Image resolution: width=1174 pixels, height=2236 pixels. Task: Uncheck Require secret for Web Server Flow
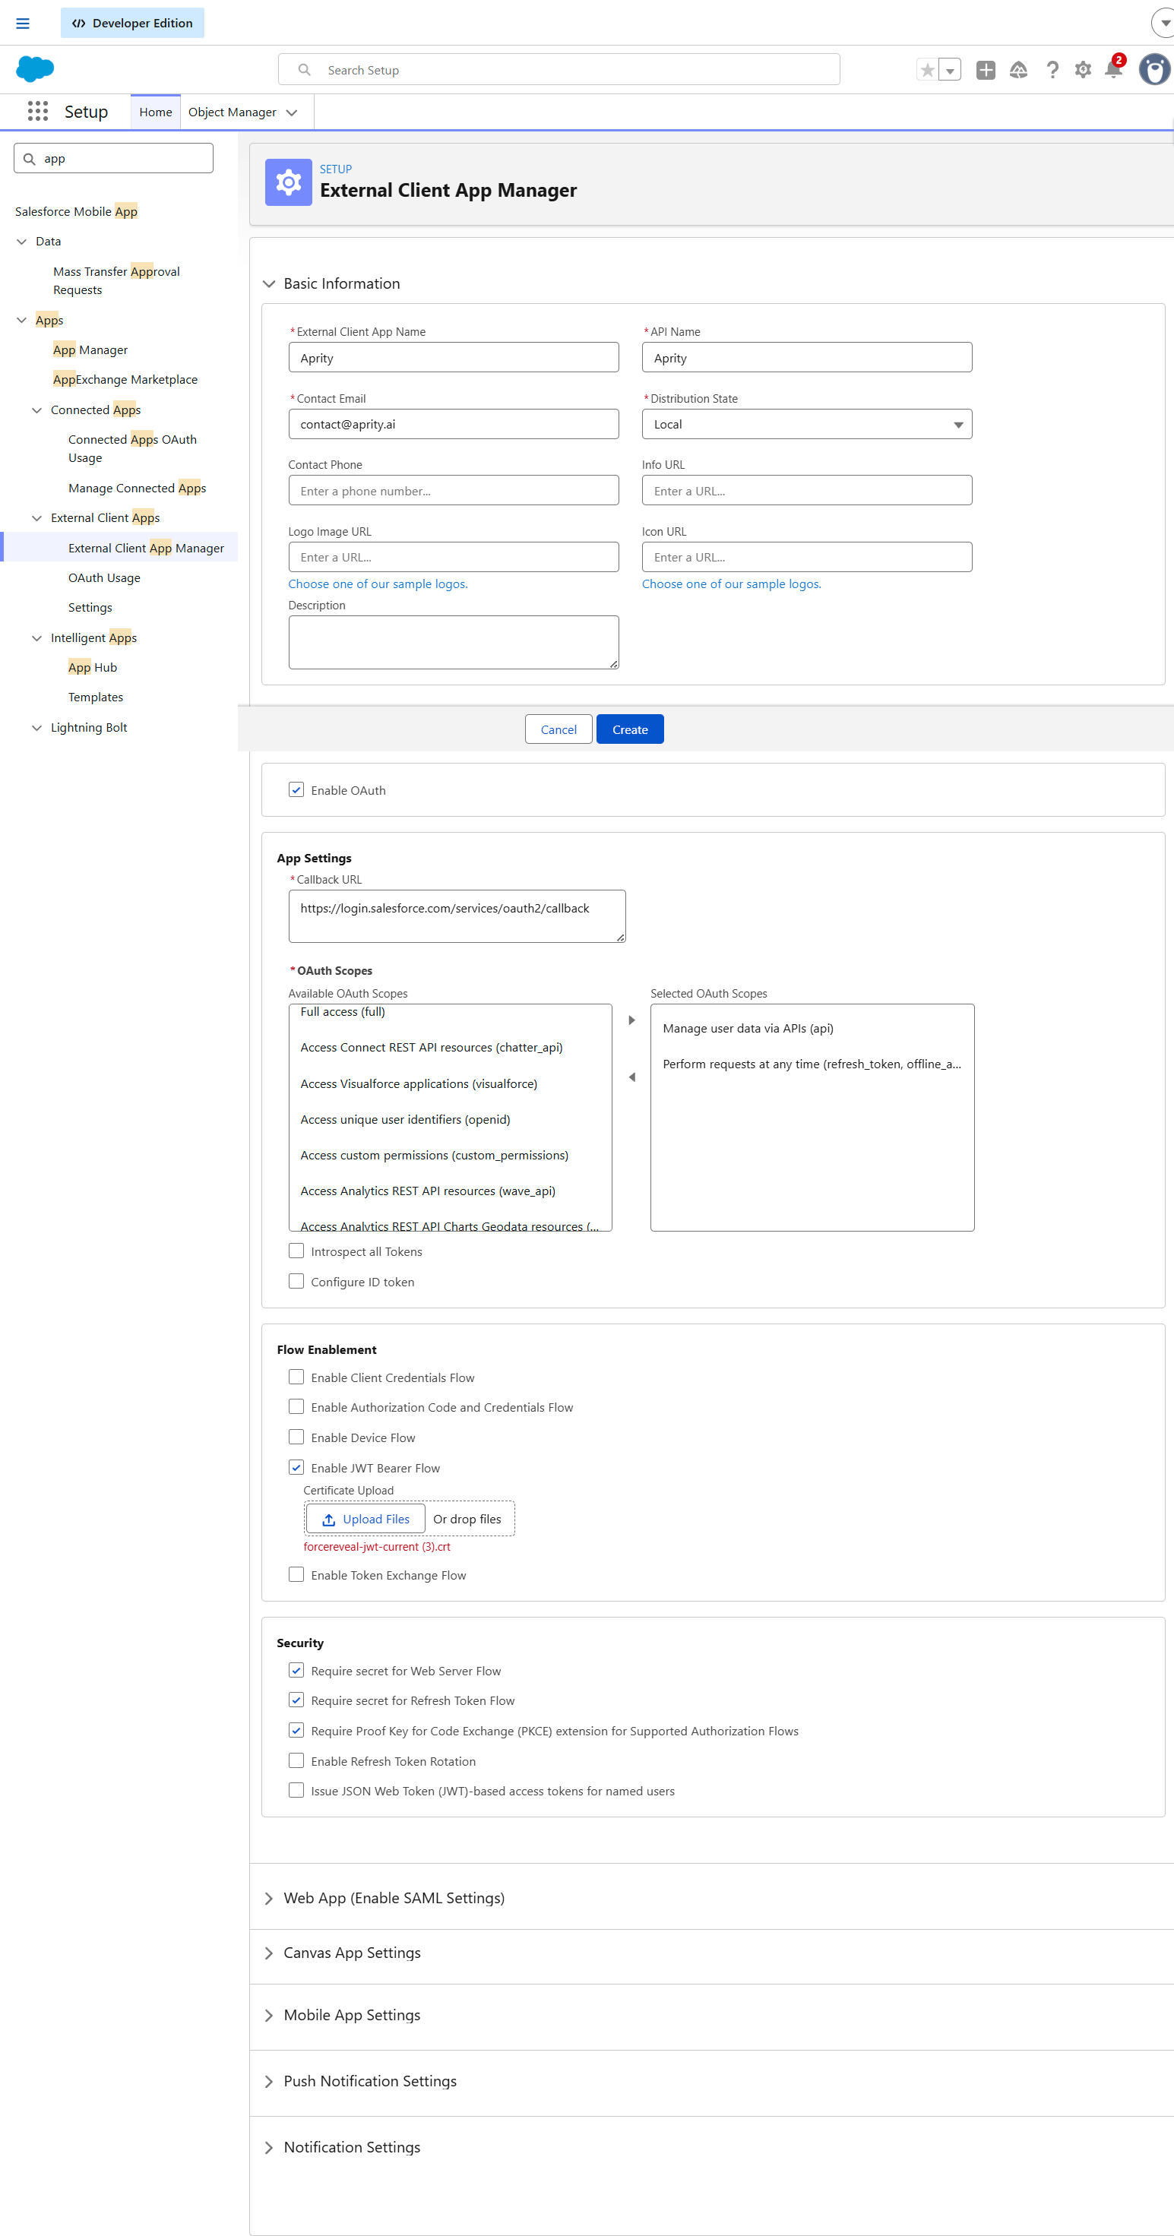point(296,1671)
